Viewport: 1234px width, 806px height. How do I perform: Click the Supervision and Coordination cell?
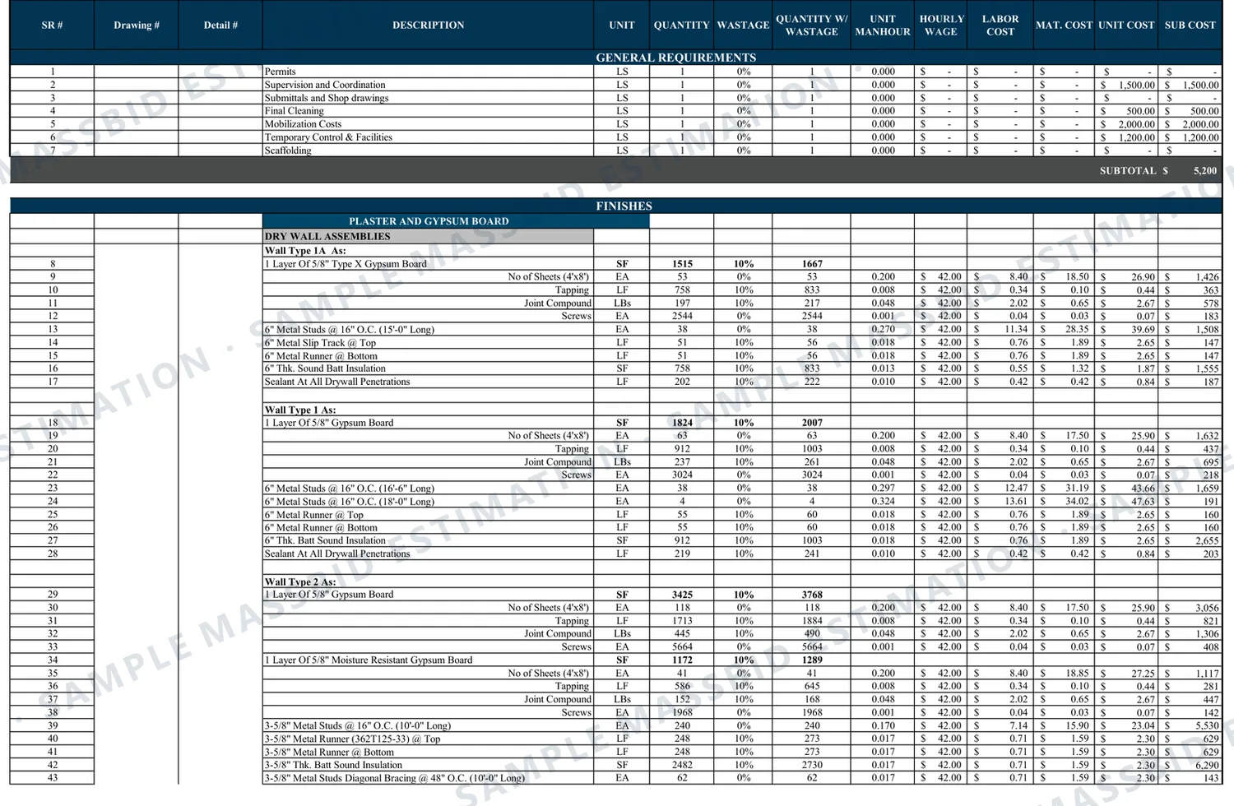(428, 85)
